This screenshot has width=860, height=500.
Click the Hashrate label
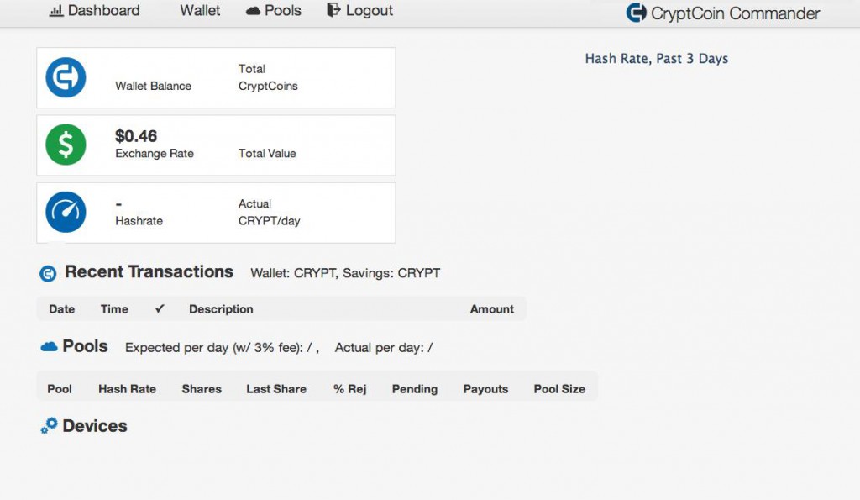(139, 221)
